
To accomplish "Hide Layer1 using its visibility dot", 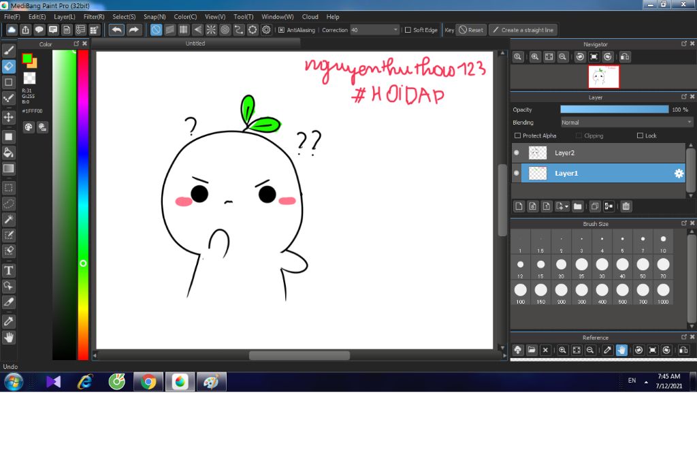I will coord(517,174).
